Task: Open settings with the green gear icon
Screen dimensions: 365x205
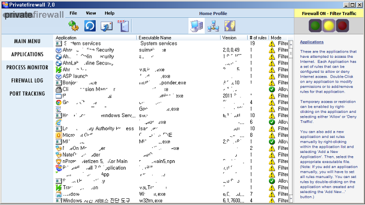Action: [74, 26]
